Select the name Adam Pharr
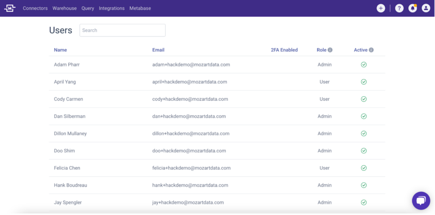The height and width of the screenshot is (215, 435). (67, 64)
